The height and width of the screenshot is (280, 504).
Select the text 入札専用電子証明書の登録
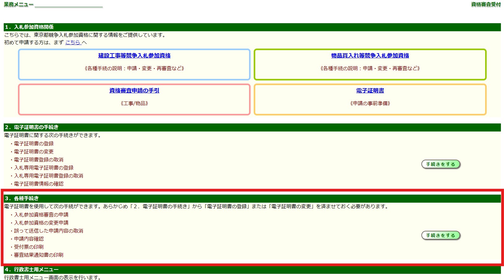pyautogui.click(x=44, y=168)
